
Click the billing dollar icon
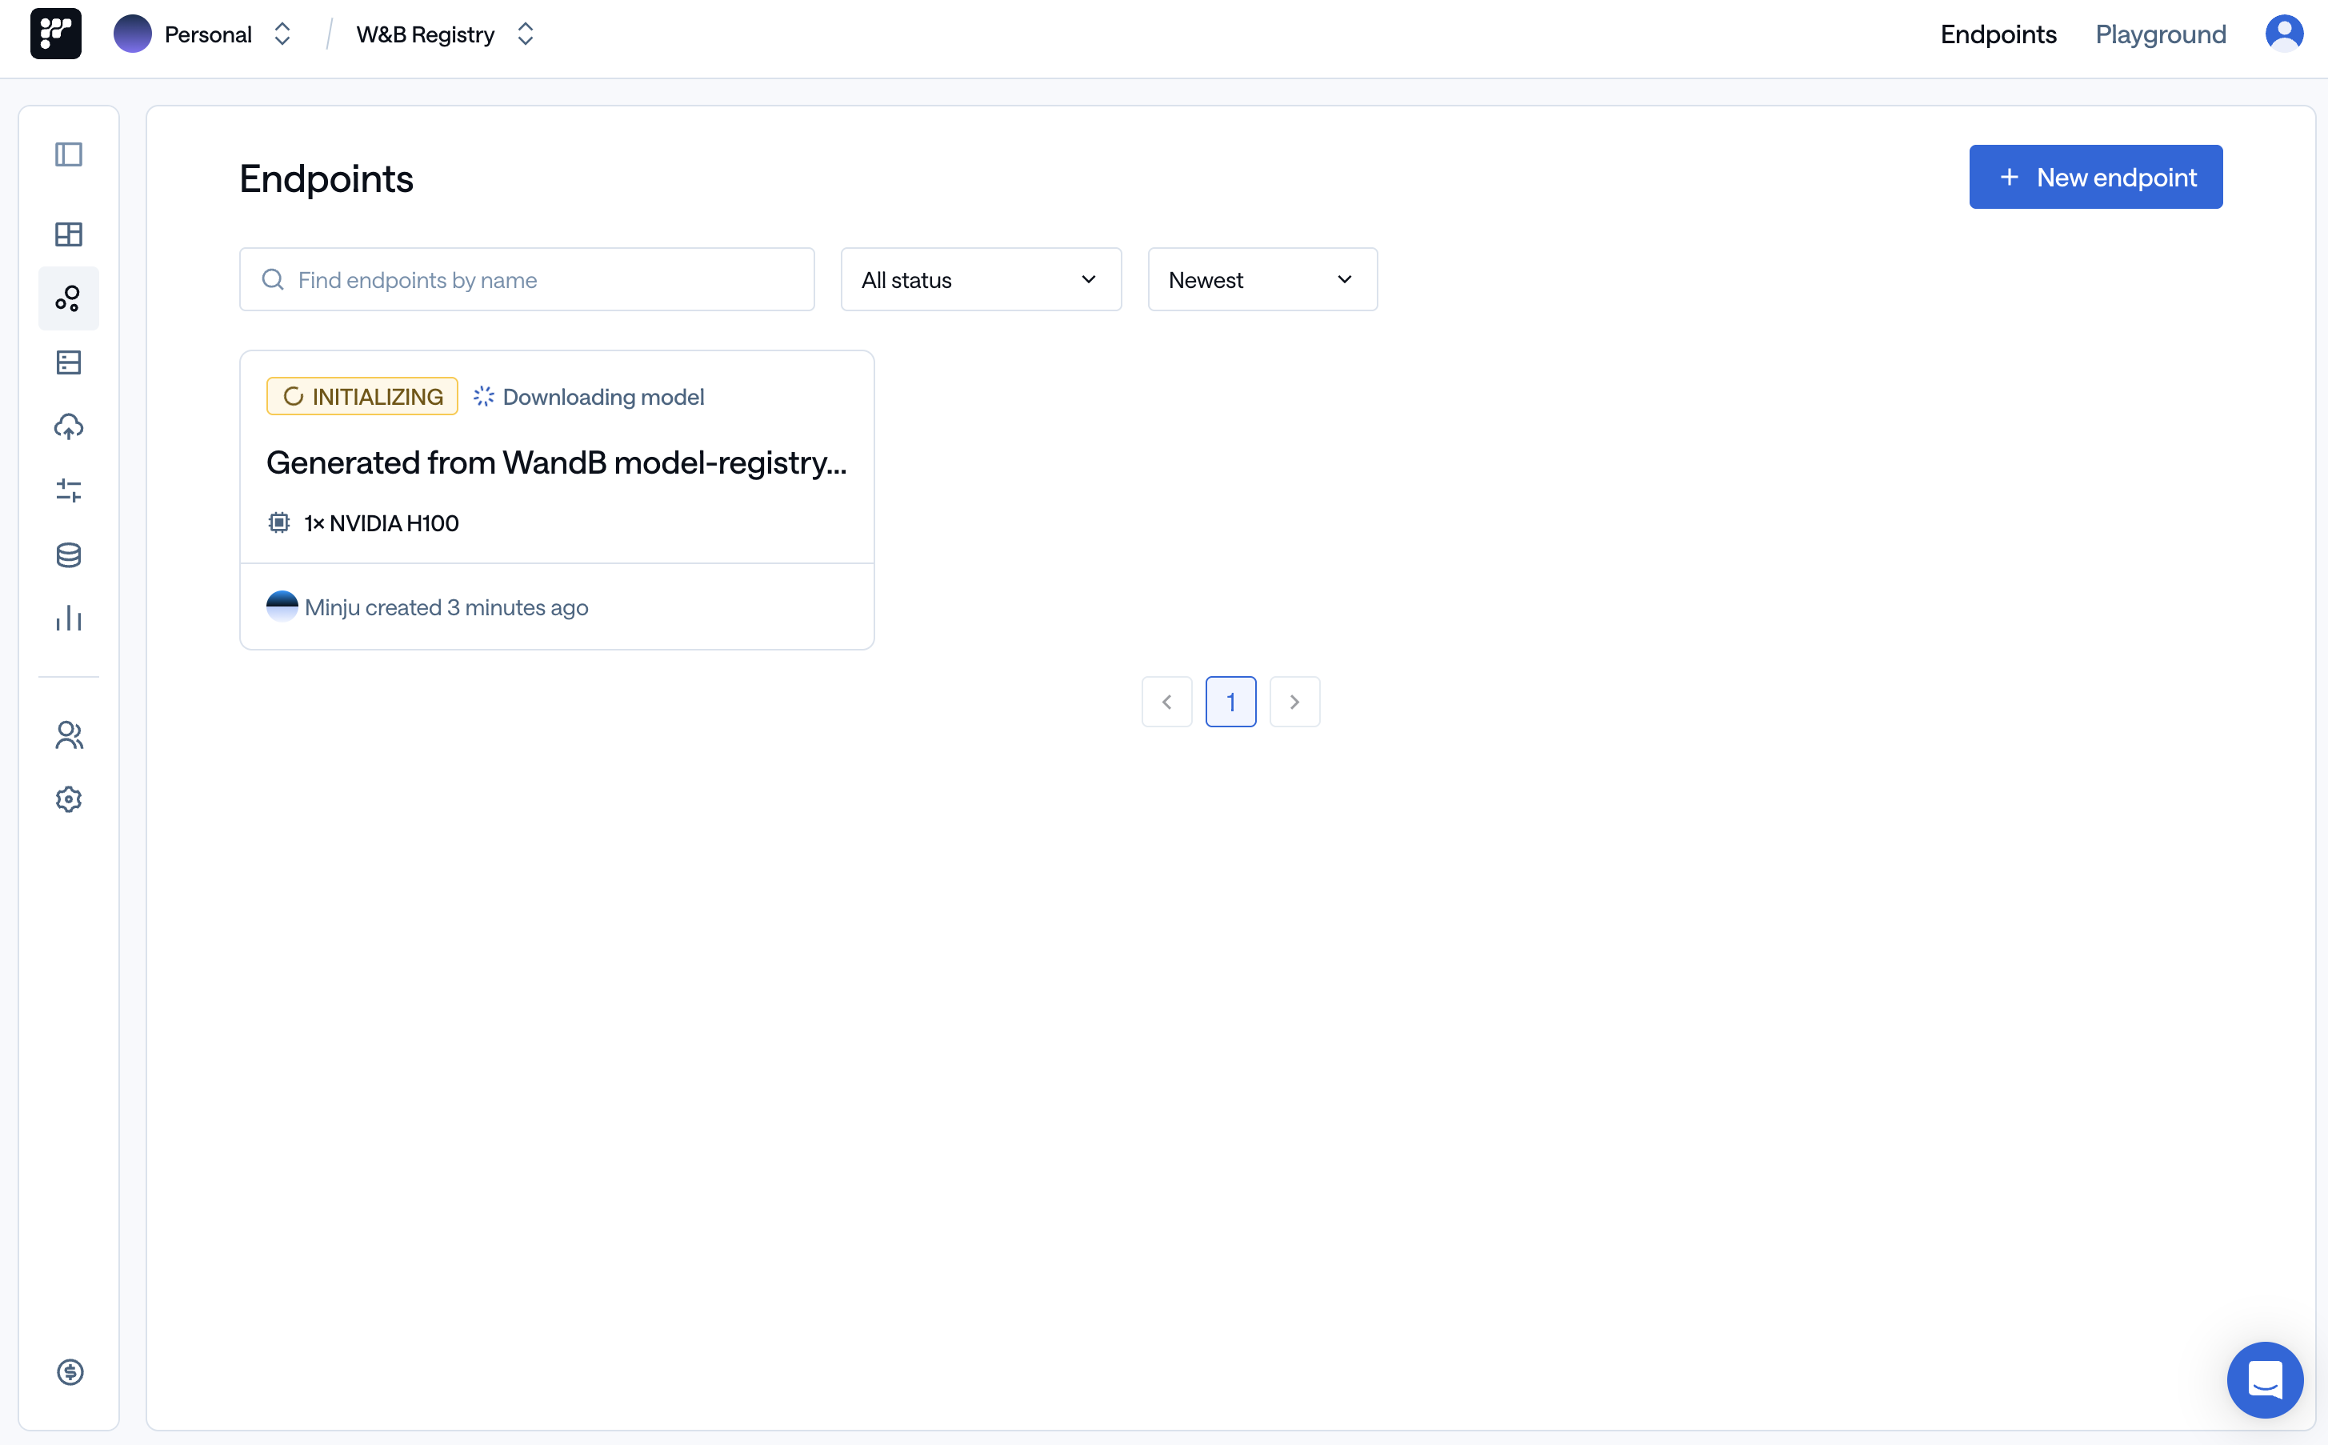pyautogui.click(x=68, y=1372)
